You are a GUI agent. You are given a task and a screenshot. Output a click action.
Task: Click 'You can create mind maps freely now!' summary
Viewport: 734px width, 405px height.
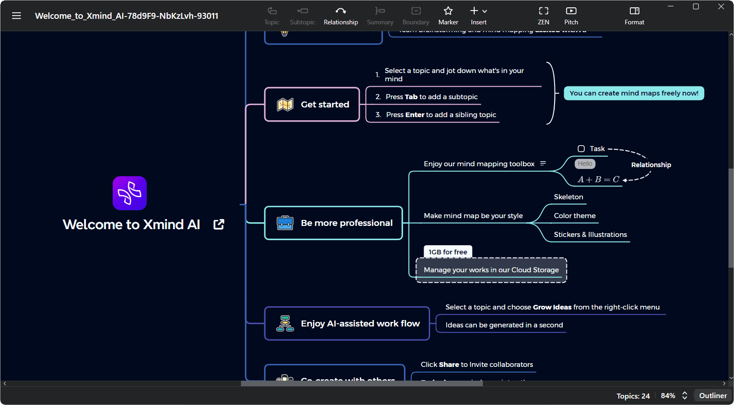pyautogui.click(x=634, y=93)
